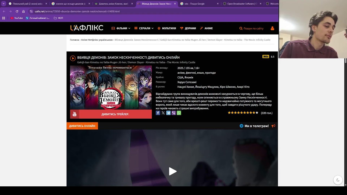Click the IMDb rating badge

pyautogui.click(x=266, y=57)
